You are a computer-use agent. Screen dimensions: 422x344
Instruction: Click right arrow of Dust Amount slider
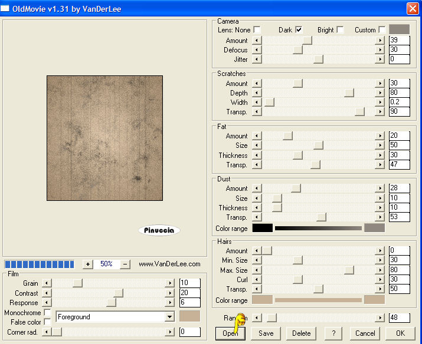(380, 188)
